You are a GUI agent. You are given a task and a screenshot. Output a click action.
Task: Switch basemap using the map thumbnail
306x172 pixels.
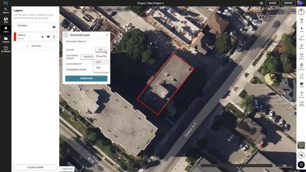tap(301, 145)
